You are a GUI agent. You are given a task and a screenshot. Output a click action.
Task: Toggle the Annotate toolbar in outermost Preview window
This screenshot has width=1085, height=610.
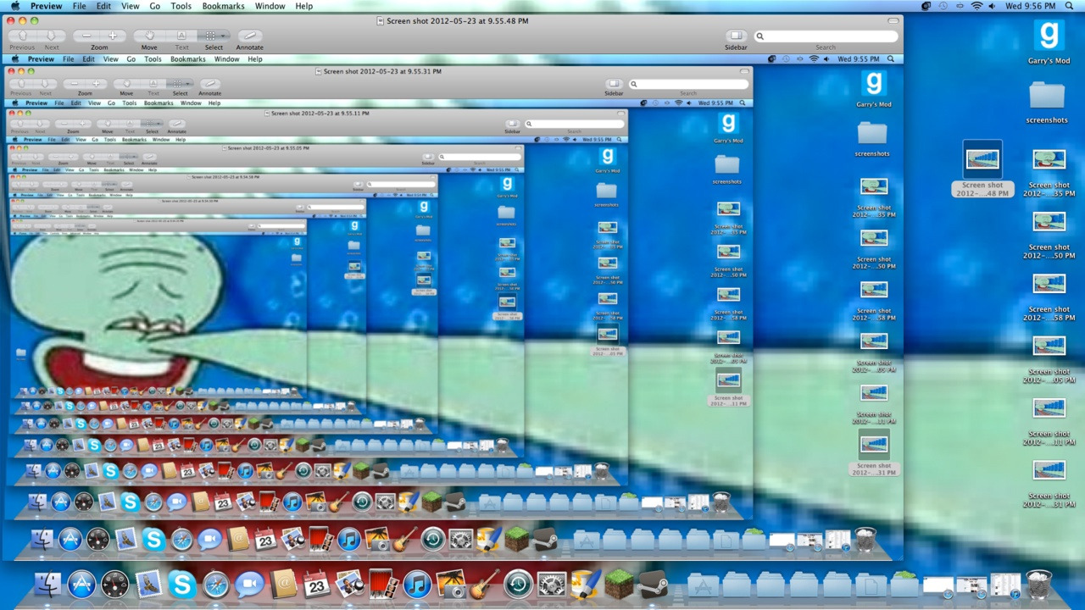click(x=249, y=36)
